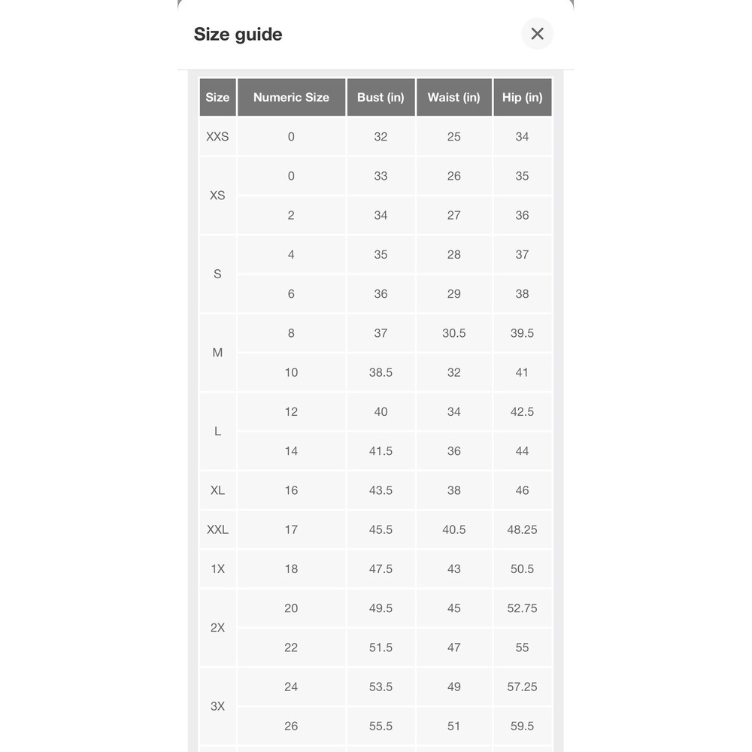Click the 3X size label
Screen dimensions: 752x752
(217, 706)
